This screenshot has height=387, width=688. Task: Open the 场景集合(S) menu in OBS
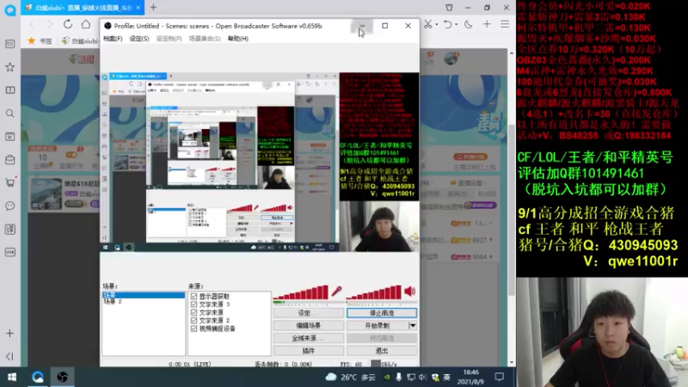click(x=205, y=39)
